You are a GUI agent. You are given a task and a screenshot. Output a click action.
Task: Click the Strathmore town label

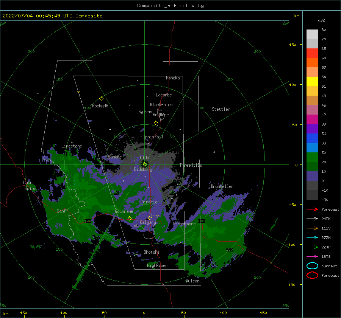(184, 224)
